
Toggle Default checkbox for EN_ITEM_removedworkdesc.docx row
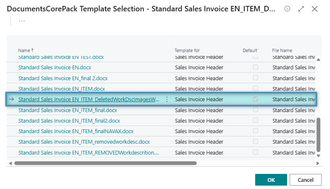(x=256, y=142)
